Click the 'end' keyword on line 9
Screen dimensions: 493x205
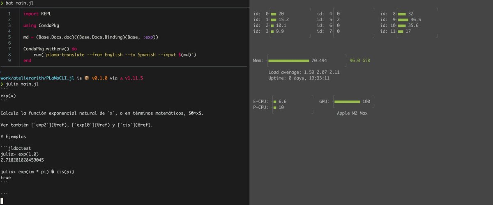point(27,60)
